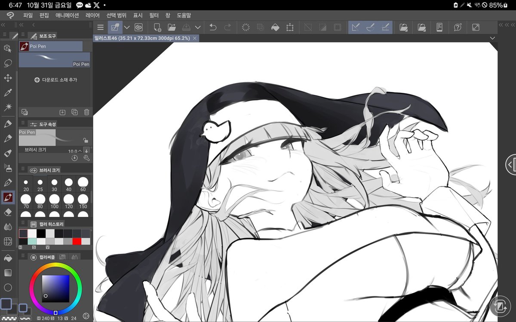This screenshot has height=322, width=516.
Task: Expand the color wheel panel triangle button
Action: [x=86, y=316]
